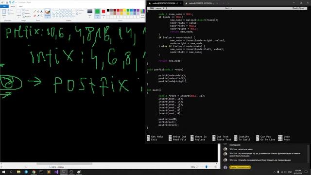Click the 'Where Is' shortcut in nano
The image size is (311, 175).
(x=199, y=137)
